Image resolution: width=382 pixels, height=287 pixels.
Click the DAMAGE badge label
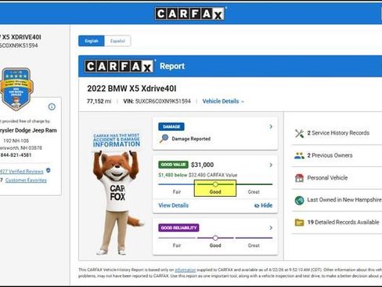tap(171, 127)
